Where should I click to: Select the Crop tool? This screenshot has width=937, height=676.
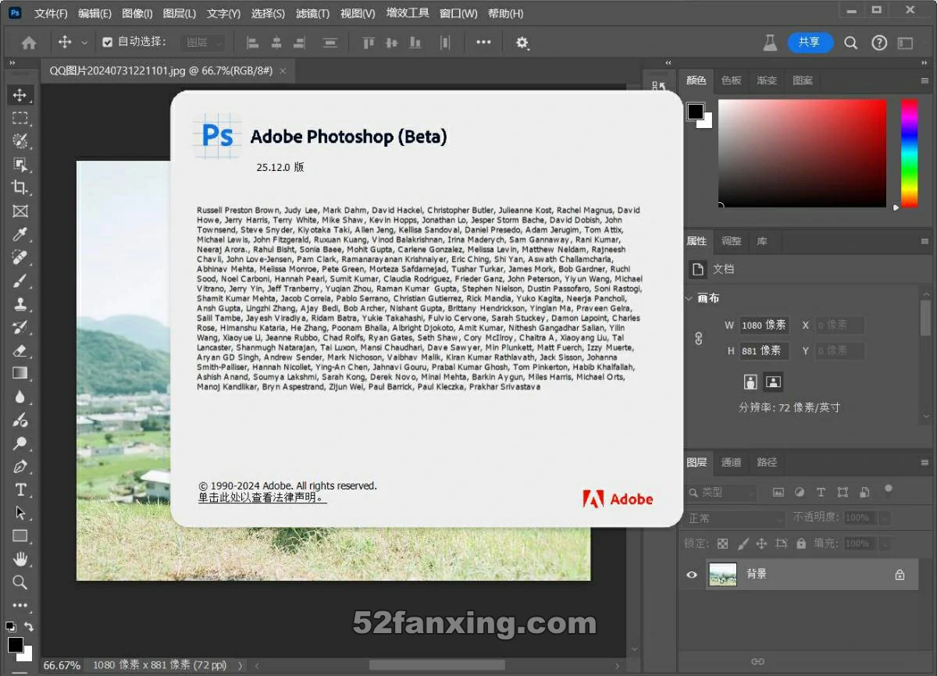[x=20, y=187]
